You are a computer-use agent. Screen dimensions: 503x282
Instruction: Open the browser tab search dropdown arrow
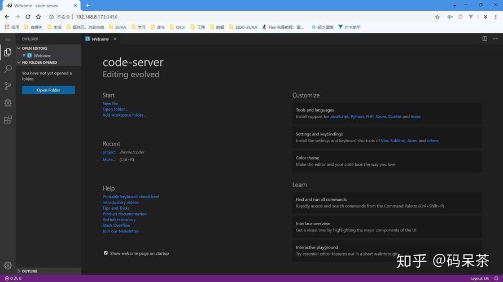point(454,6)
